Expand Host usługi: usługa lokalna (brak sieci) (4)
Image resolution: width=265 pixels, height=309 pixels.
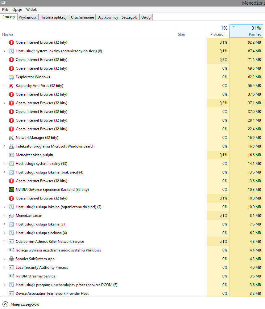[x=4, y=172]
